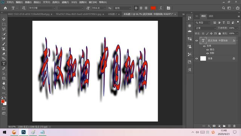Go to the Home screen icon
This screenshot has height=136, width=241.
(x=5, y=8)
